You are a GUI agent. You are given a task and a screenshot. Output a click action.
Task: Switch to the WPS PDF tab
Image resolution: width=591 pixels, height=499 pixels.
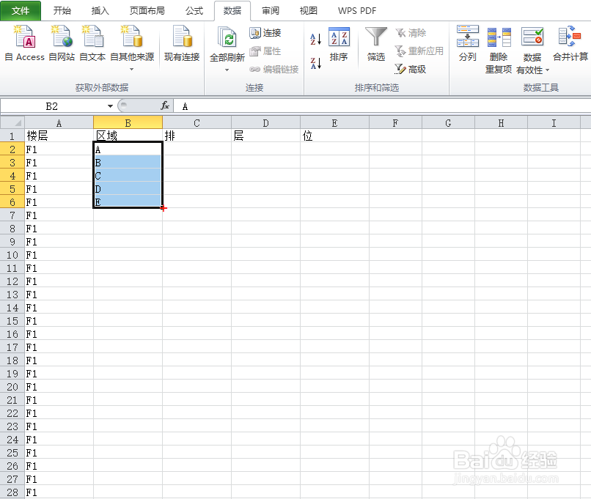357,10
